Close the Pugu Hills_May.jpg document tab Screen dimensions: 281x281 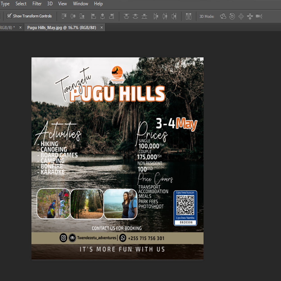tap(102, 27)
